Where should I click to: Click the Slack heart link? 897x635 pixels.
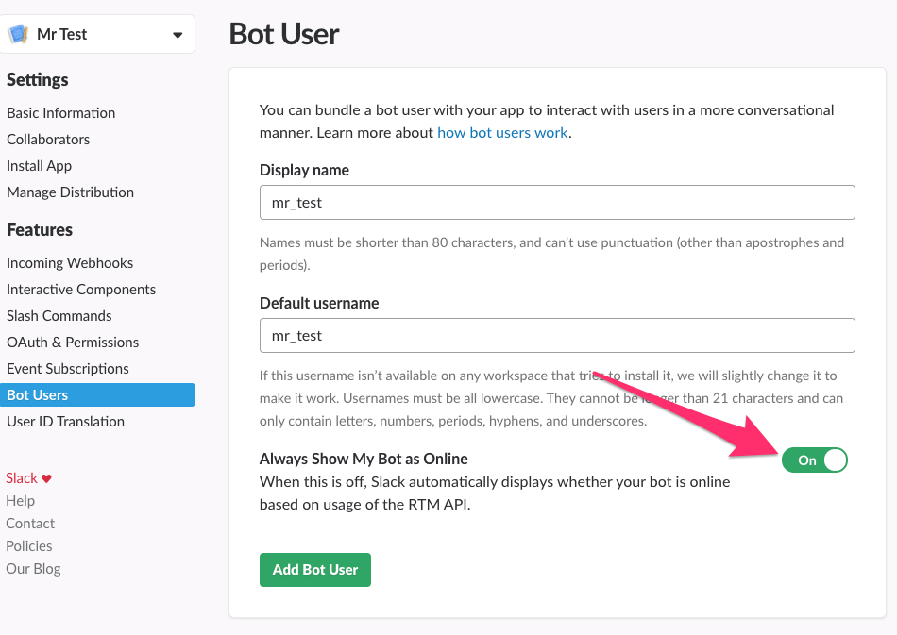(x=28, y=478)
